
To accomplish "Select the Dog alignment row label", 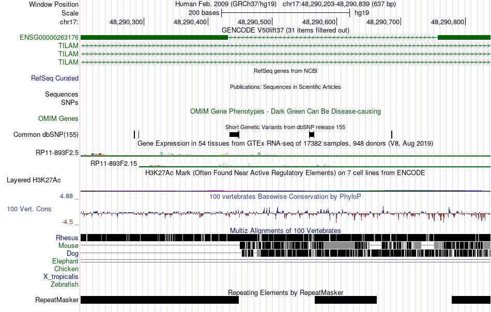I will 73,253.
